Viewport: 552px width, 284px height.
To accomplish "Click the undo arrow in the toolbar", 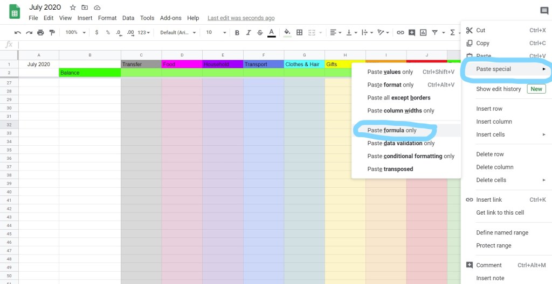I will pos(18,33).
